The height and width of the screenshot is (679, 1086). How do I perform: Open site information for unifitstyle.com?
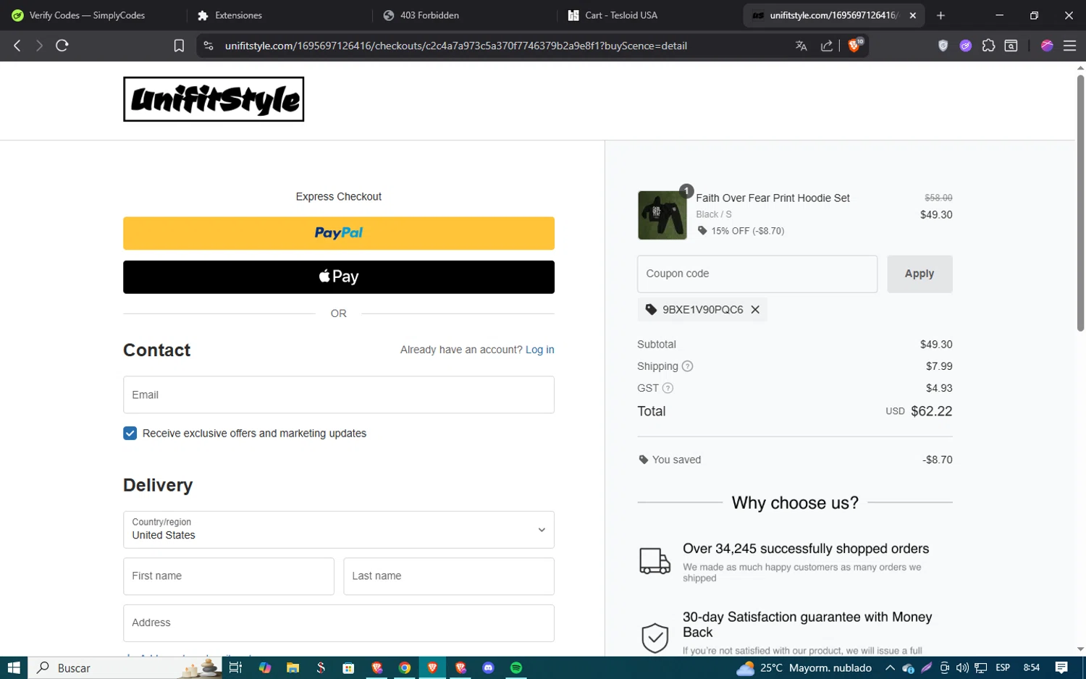pos(209,46)
